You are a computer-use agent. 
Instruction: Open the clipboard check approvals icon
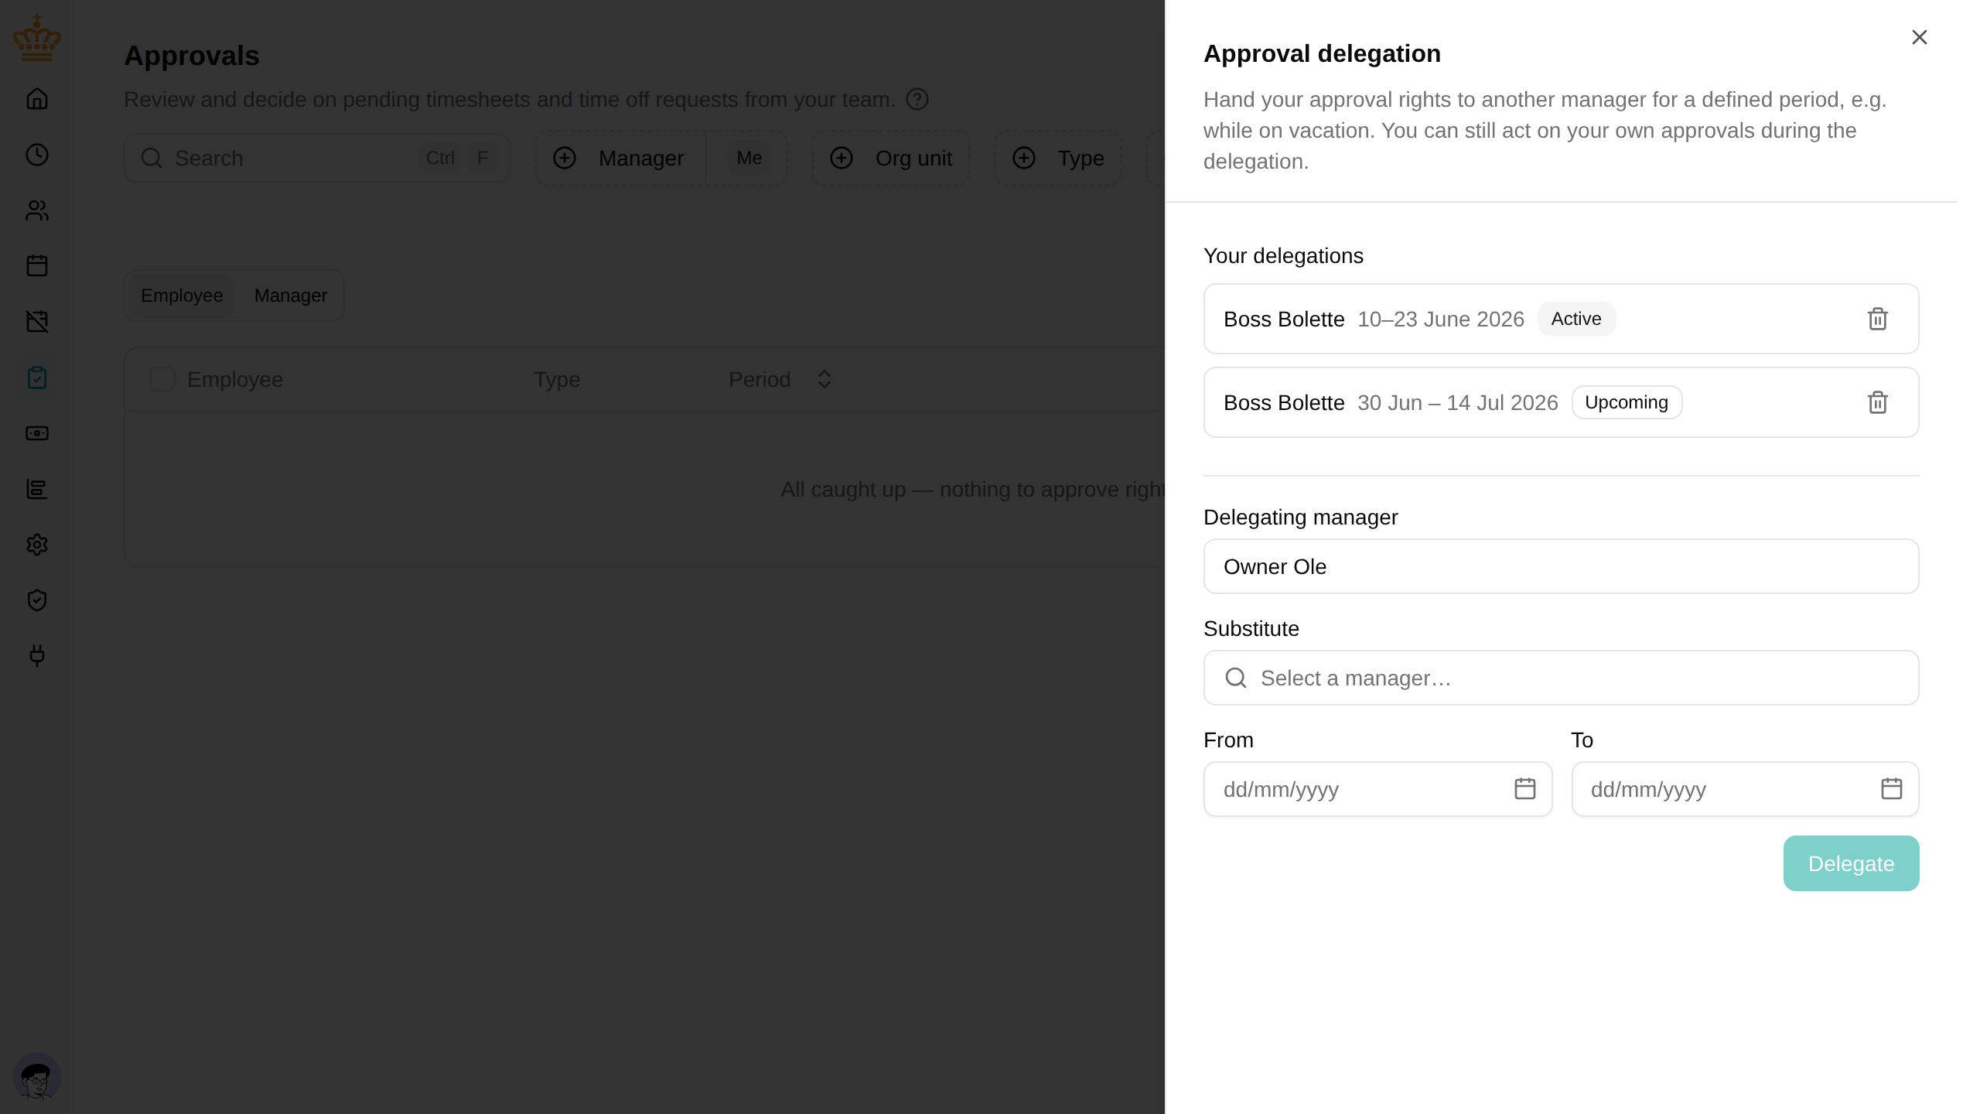pos(37,378)
